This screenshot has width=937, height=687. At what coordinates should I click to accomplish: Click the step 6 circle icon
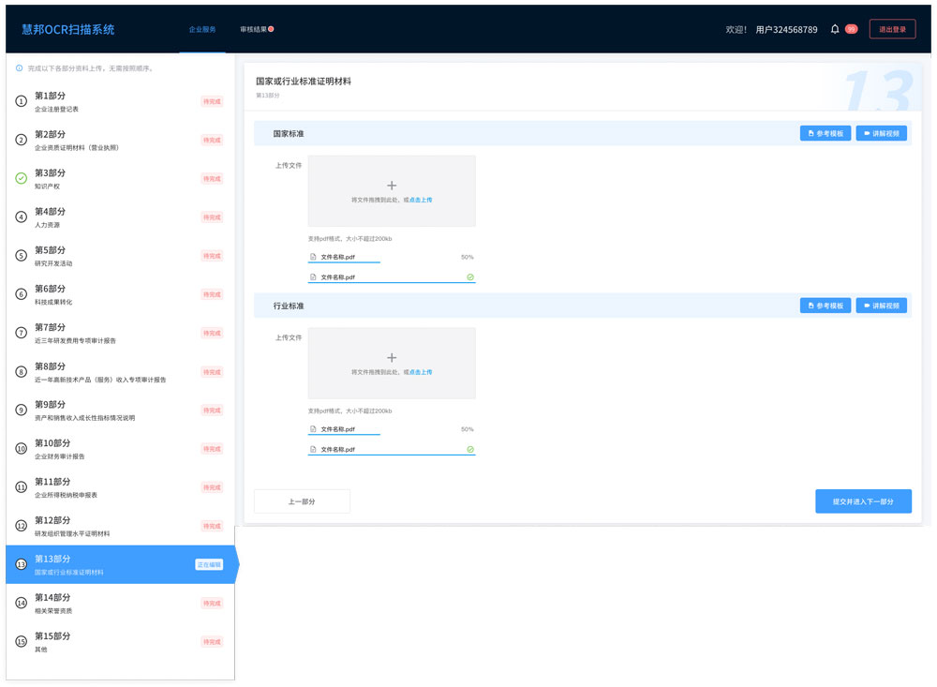point(21,294)
